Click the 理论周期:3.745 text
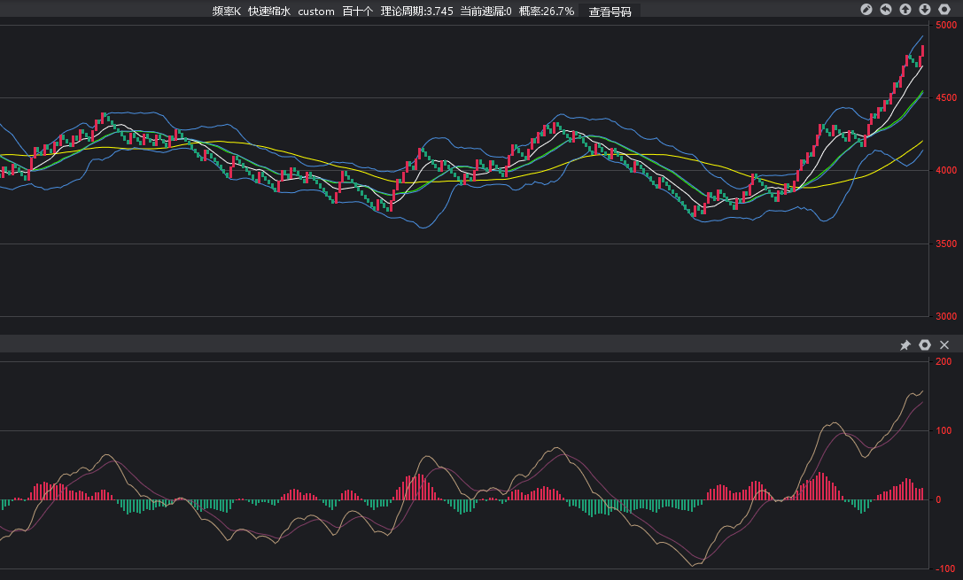963x580 pixels. tap(417, 11)
